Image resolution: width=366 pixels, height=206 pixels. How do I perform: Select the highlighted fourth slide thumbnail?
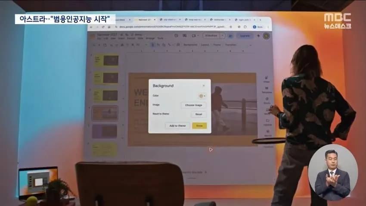(105, 113)
